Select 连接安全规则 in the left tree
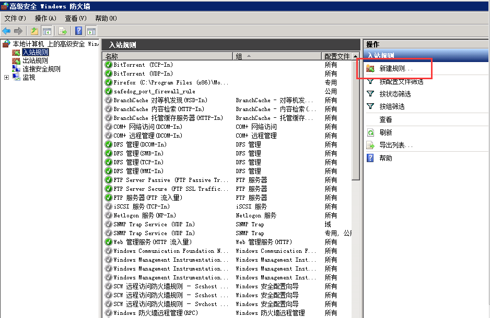This screenshot has width=490, height=318. point(41,69)
